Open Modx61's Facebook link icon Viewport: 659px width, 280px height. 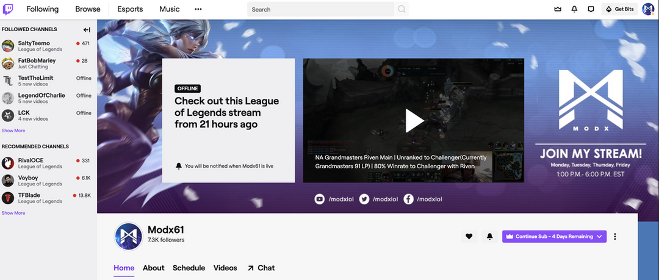tap(409, 199)
